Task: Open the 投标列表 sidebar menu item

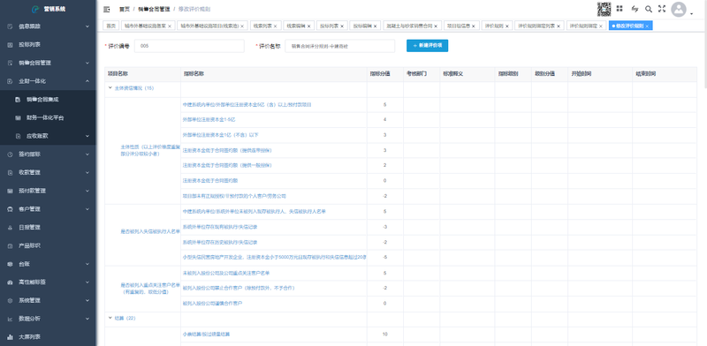Action: (48, 45)
